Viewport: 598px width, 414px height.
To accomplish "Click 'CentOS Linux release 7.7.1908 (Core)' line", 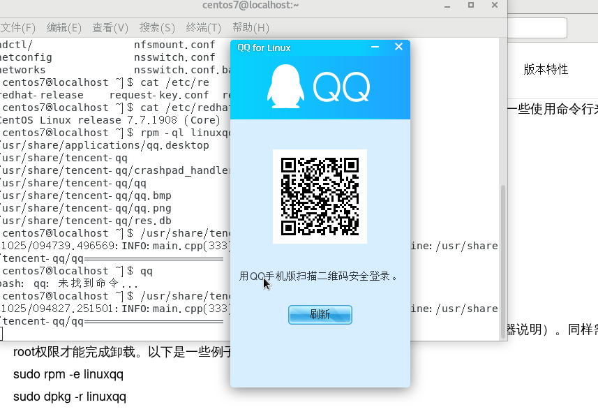I will click(x=110, y=120).
